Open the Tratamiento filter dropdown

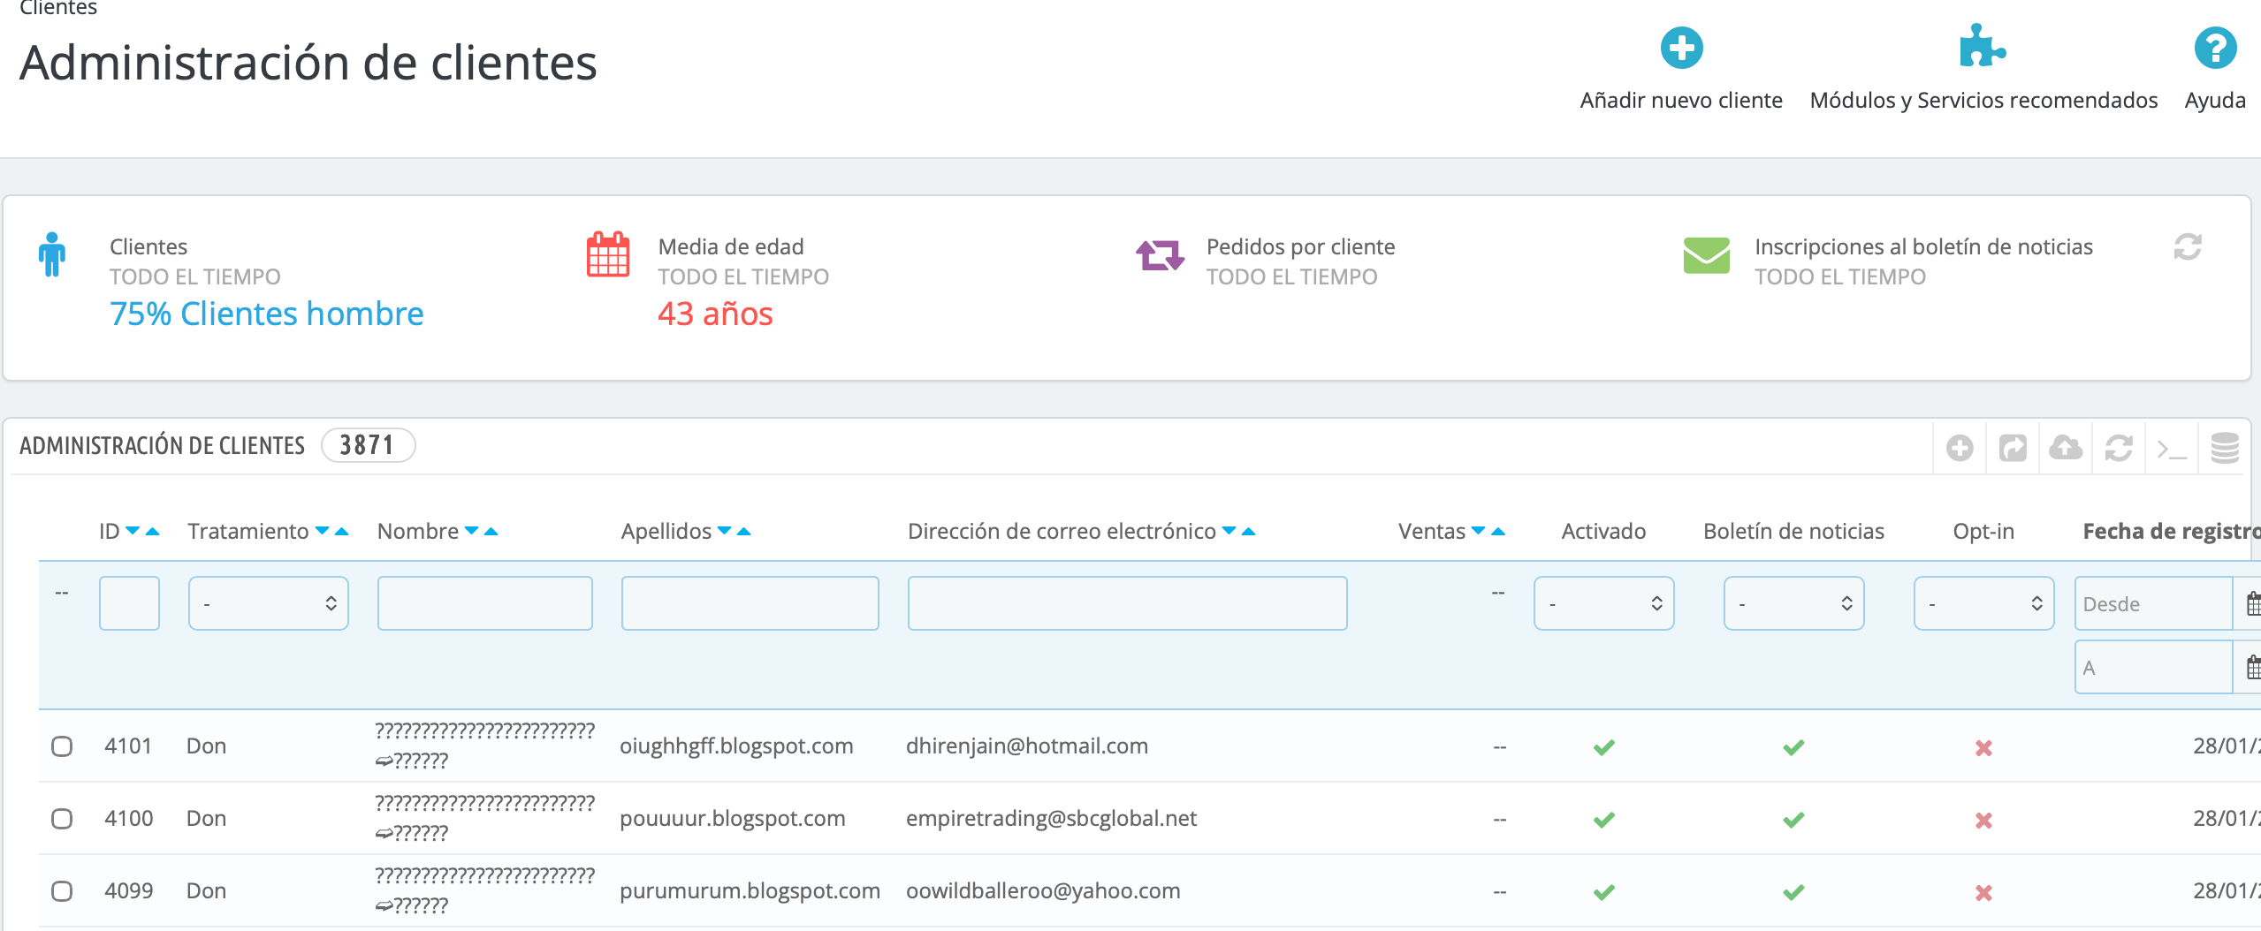pyautogui.click(x=268, y=603)
